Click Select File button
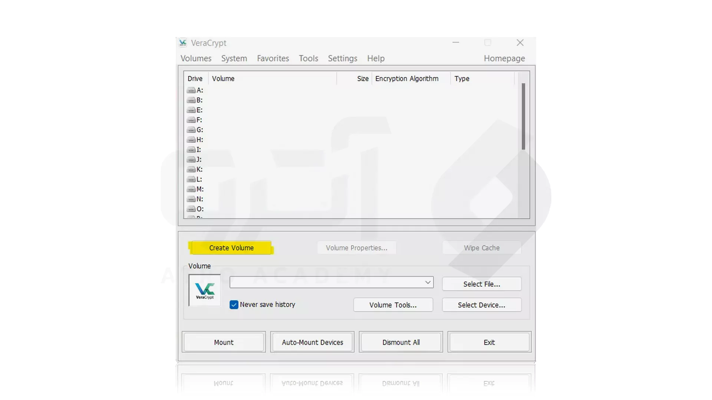 [x=482, y=284]
